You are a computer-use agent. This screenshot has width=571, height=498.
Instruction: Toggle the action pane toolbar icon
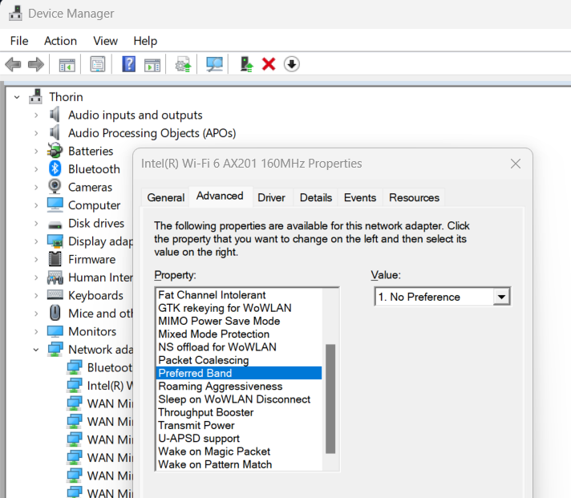coord(152,65)
